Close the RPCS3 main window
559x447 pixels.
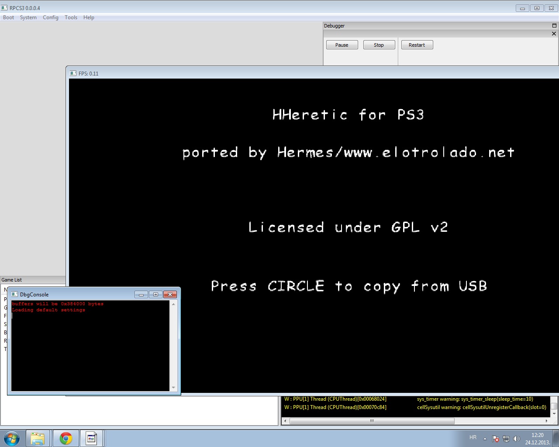(x=551, y=8)
